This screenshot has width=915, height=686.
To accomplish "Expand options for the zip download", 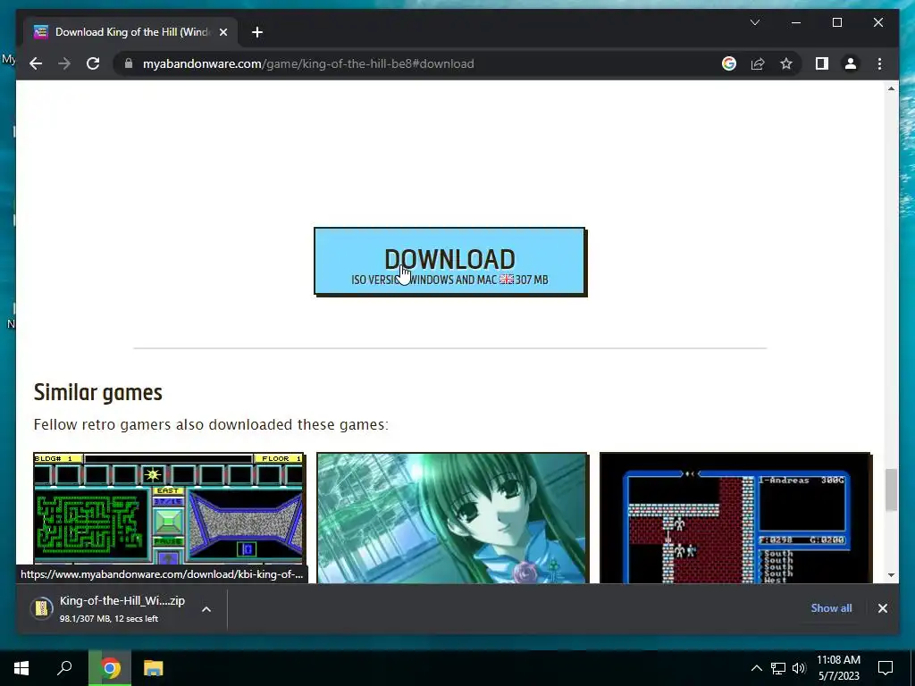I will coord(206,609).
